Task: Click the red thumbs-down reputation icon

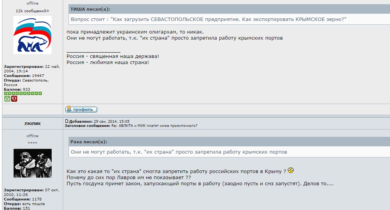Action: pyautogui.click(x=14, y=99)
